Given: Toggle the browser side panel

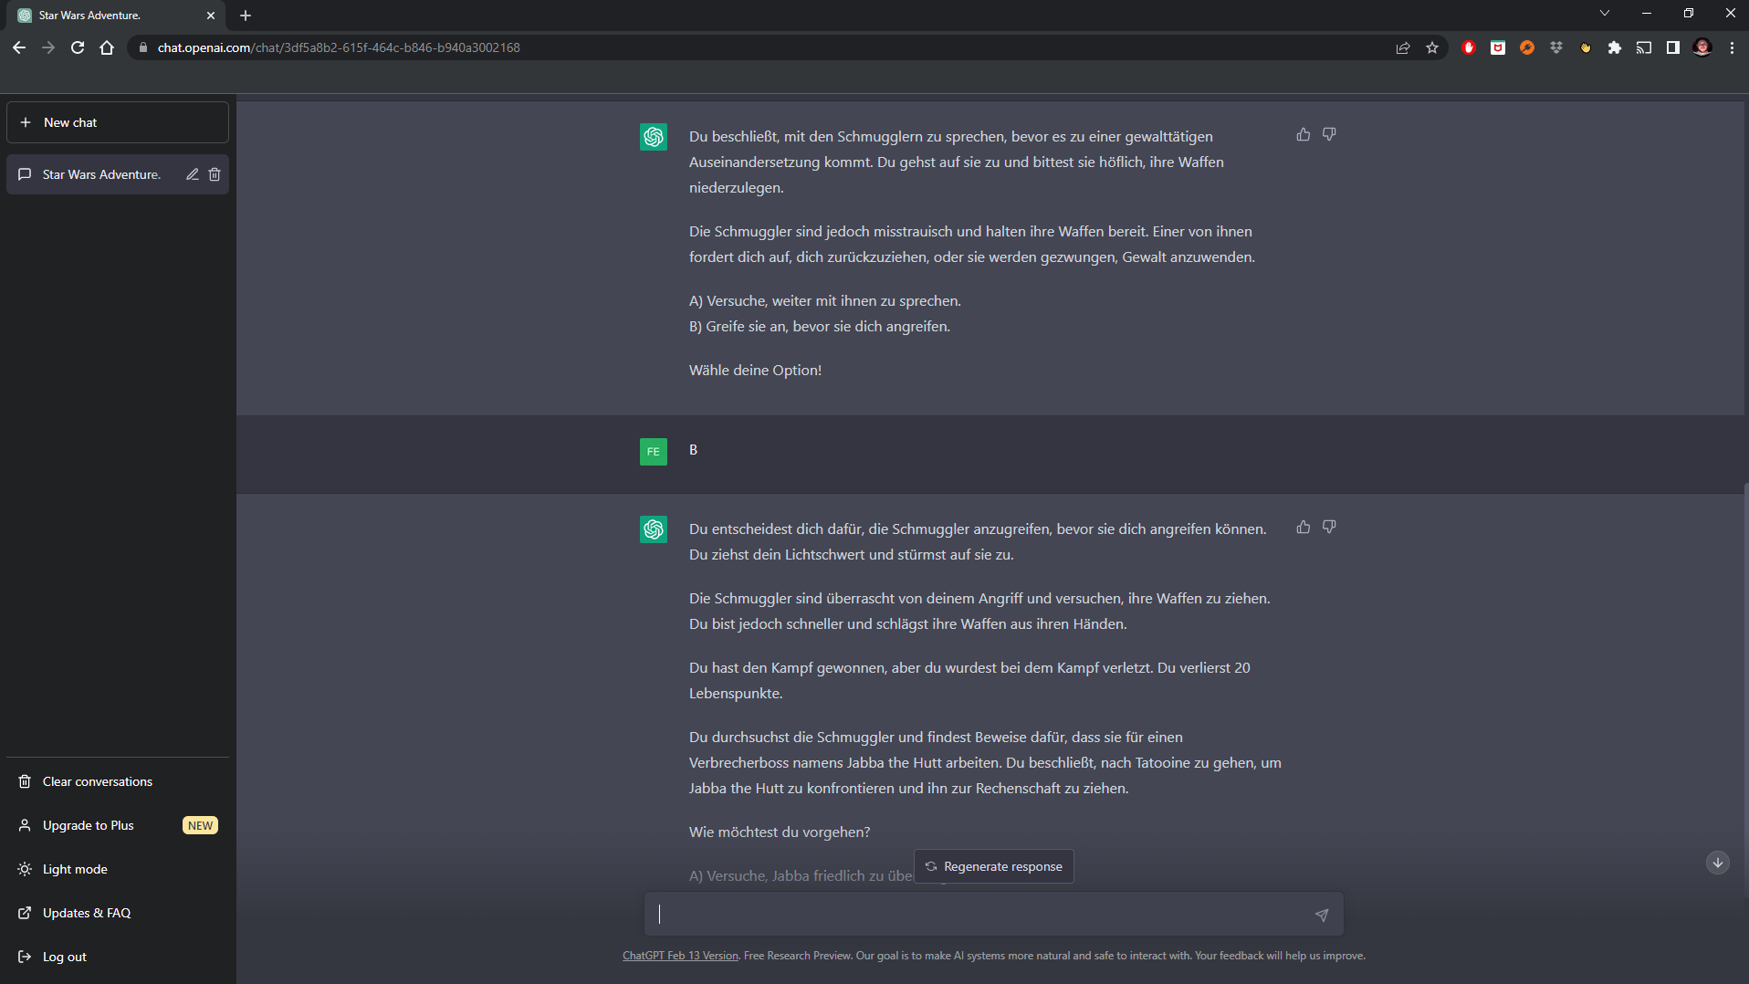Looking at the screenshot, I should [x=1672, y=47].
